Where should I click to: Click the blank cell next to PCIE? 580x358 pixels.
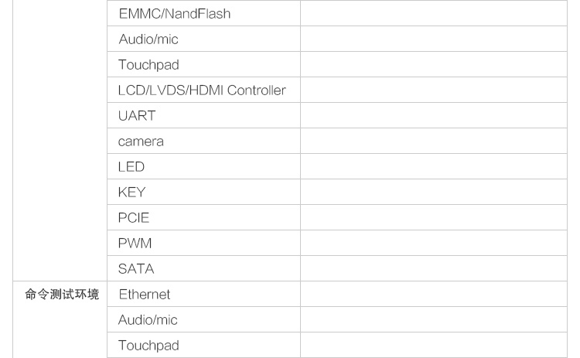434,218
